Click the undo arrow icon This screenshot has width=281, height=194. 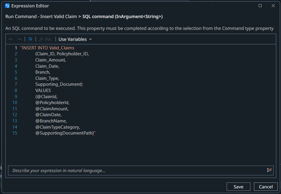pyautogui.click(x=11, y=39)
